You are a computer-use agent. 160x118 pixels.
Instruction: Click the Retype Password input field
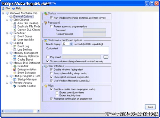tap(94, 34)
